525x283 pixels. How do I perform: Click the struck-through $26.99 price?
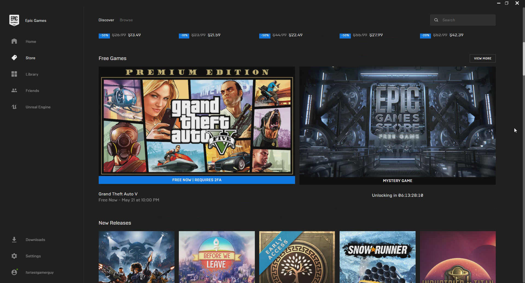point(119,35)
